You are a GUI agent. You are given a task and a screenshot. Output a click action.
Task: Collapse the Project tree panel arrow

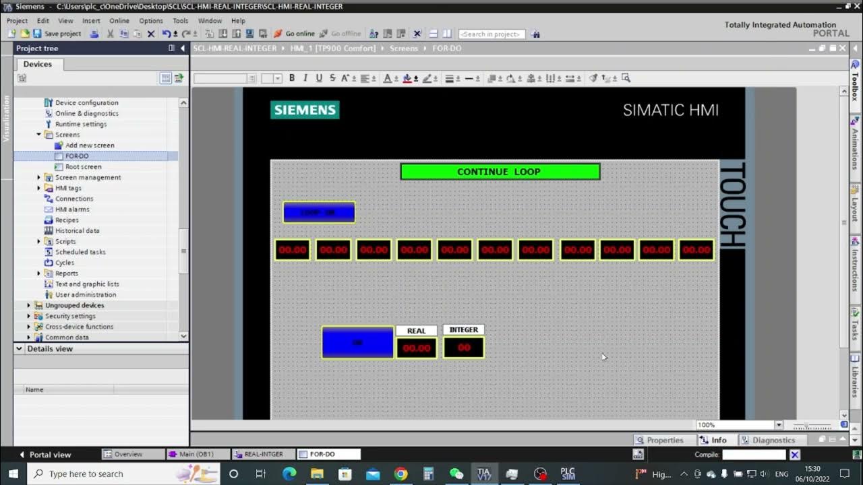[x=183, y=48]
